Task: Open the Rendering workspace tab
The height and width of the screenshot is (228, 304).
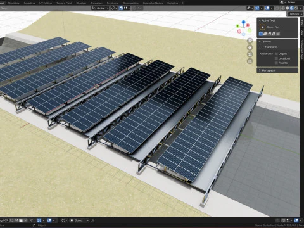Action: click(113, 3)
